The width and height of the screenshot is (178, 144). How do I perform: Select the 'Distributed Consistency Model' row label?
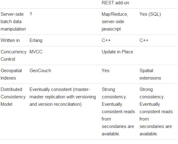[13, 97]
